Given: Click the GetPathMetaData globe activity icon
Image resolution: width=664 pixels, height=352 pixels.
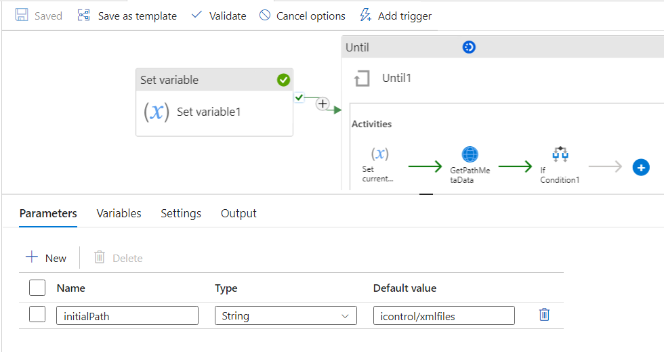Looking at the screenshot, I should [x=470, y=154].
